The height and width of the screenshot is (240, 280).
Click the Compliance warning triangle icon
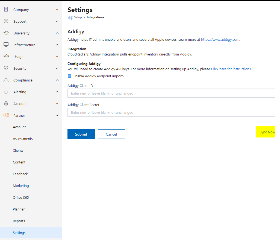click(6, 80)
